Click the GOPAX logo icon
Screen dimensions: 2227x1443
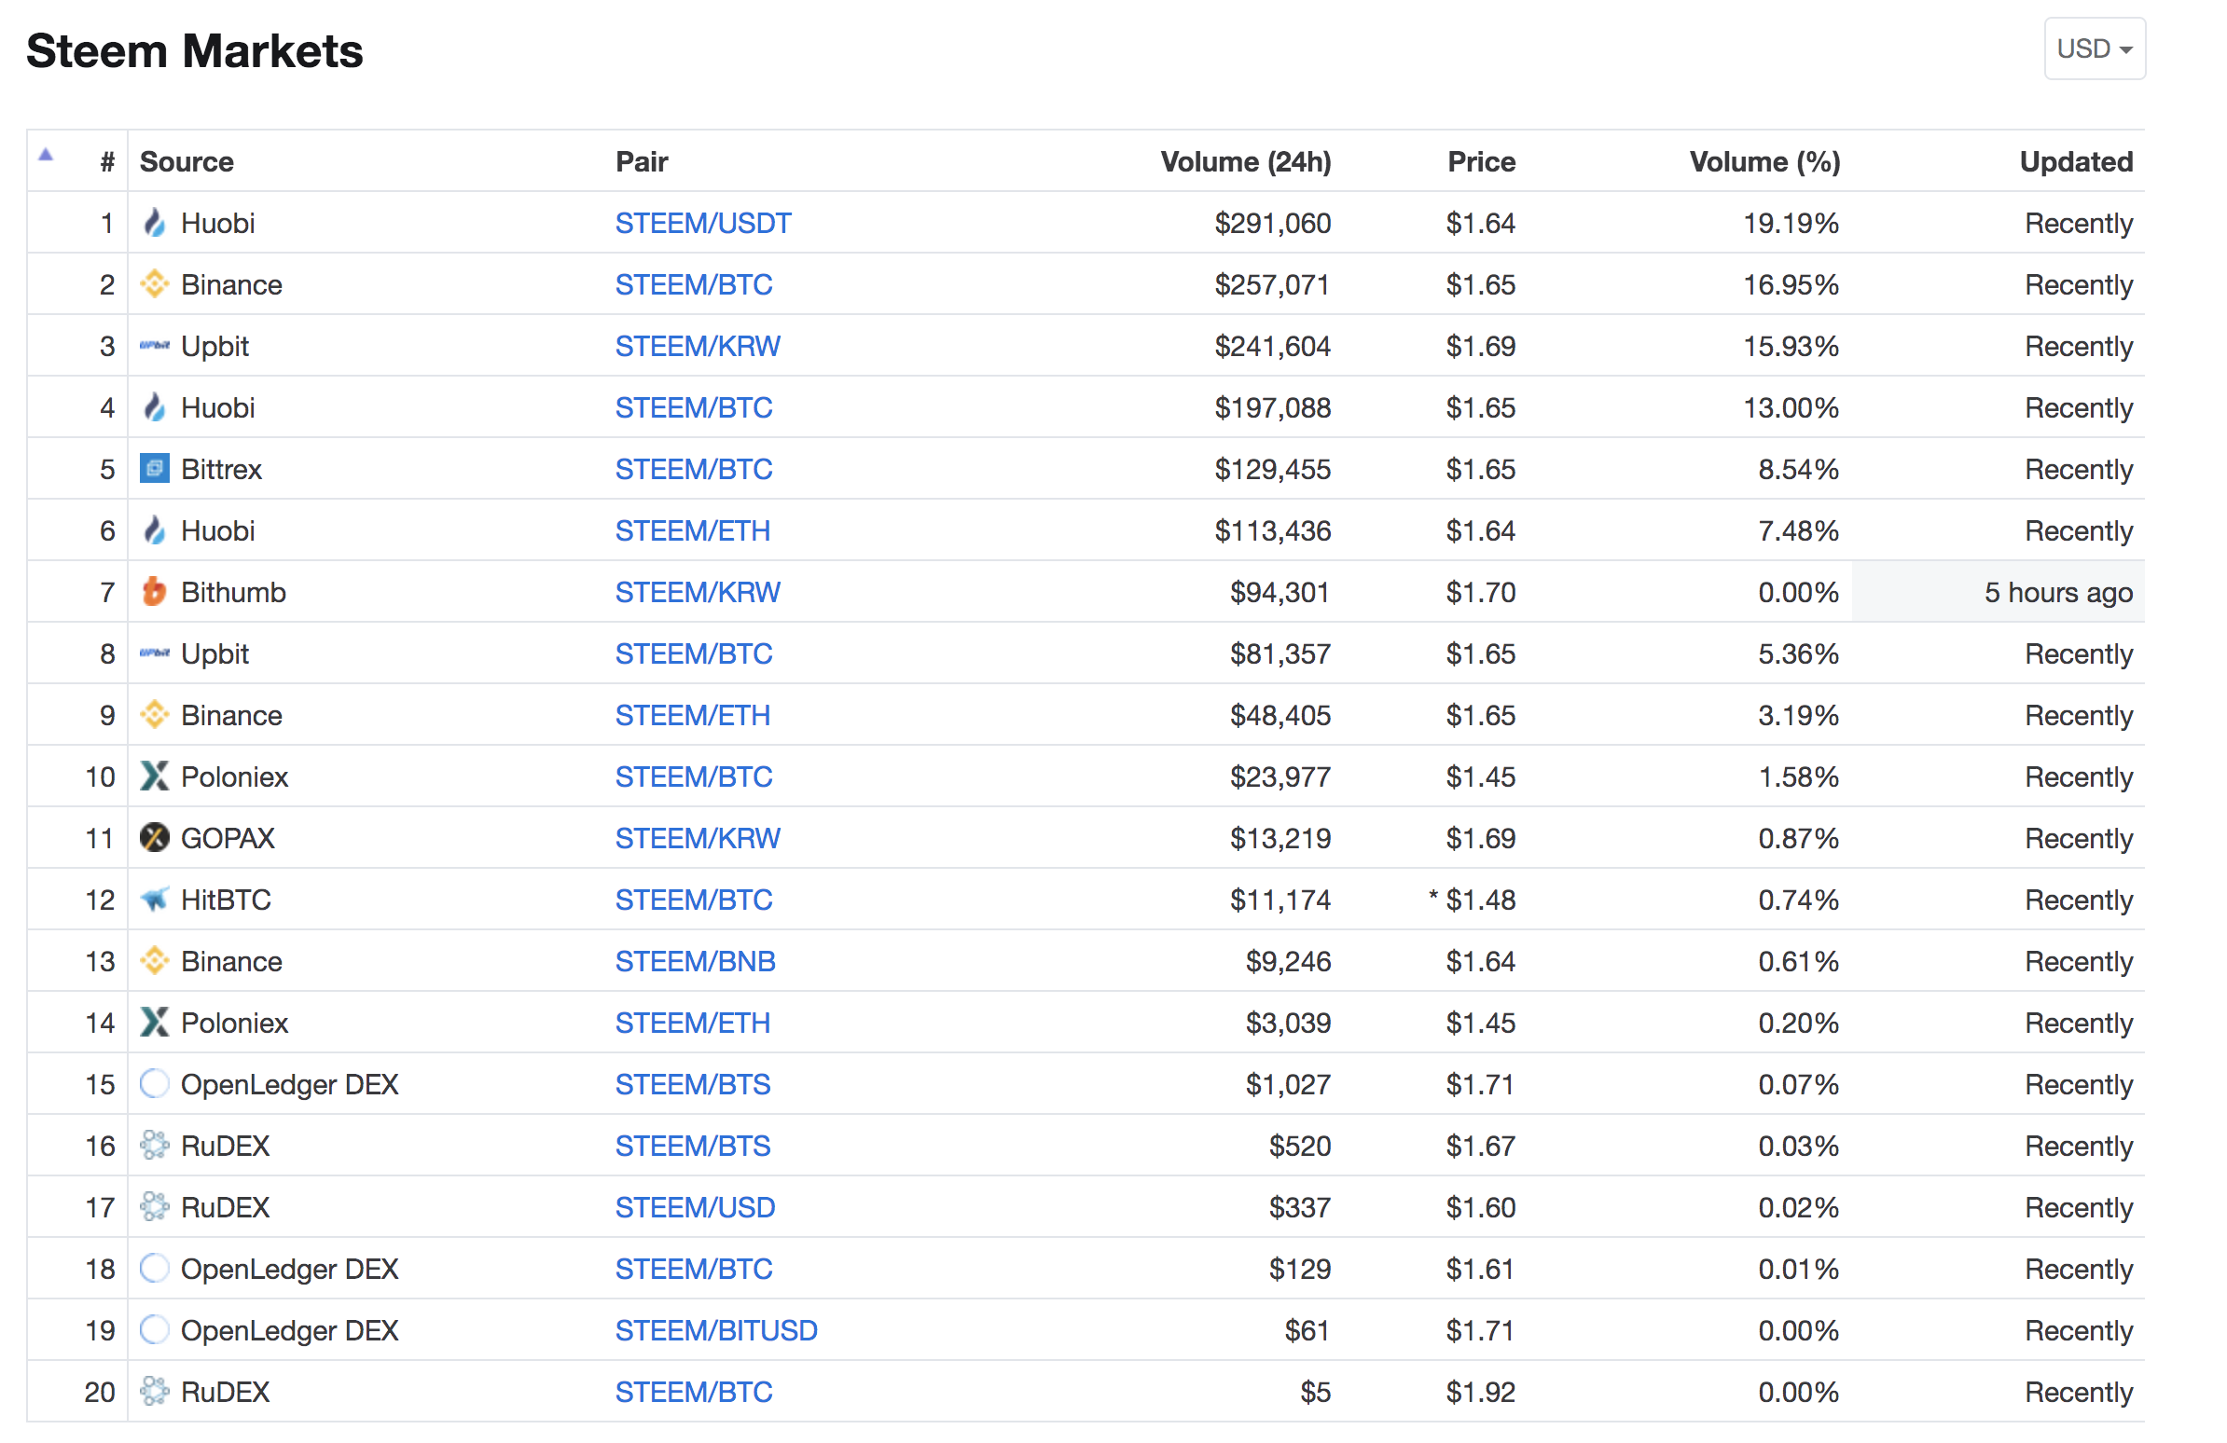tap(155, 838)
